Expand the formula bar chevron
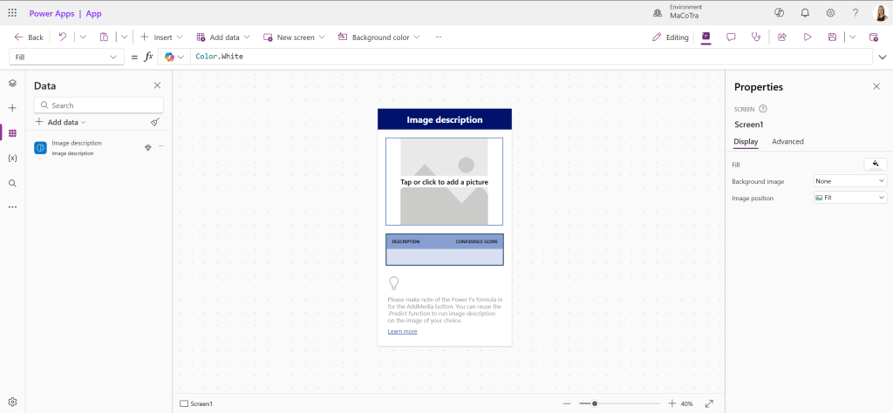This screenshot has width=893, height=413. coord(883,57)
